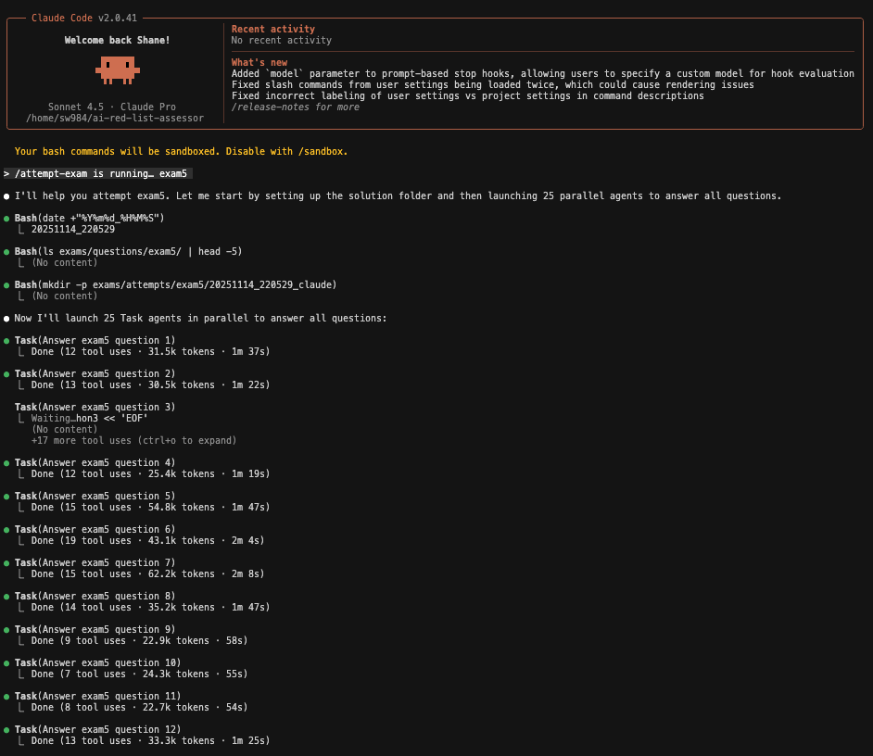Click green dot next to Task question 12

pyautogui.click(x=6, y=730)
